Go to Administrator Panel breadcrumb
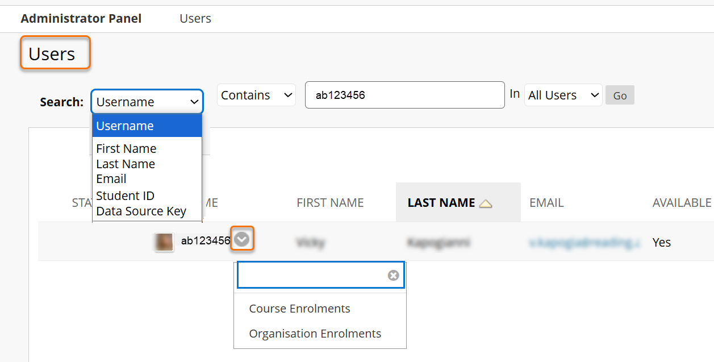714x362 pixels. point(81,19)
